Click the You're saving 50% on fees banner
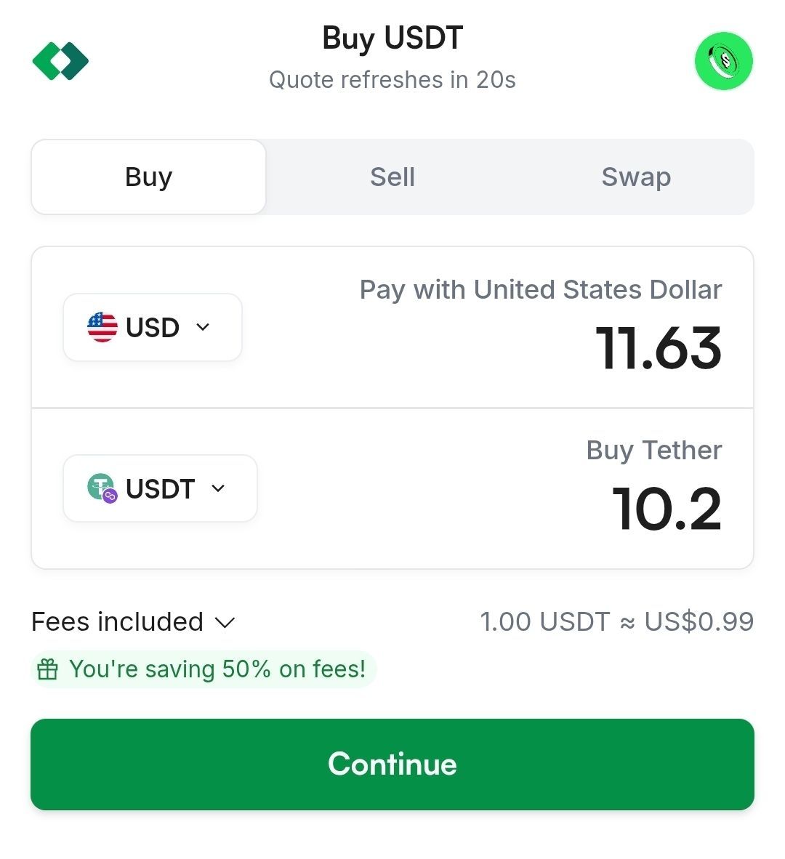 tap(204, 669)
